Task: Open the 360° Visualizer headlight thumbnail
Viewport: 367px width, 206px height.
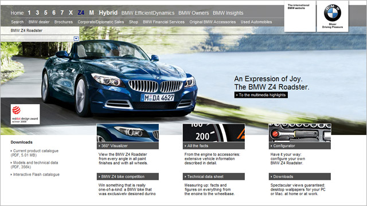Action: click(x=127, y=133)
